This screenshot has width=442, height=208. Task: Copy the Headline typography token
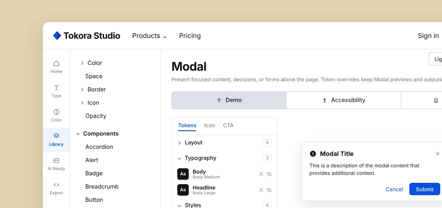coord(269,190)
